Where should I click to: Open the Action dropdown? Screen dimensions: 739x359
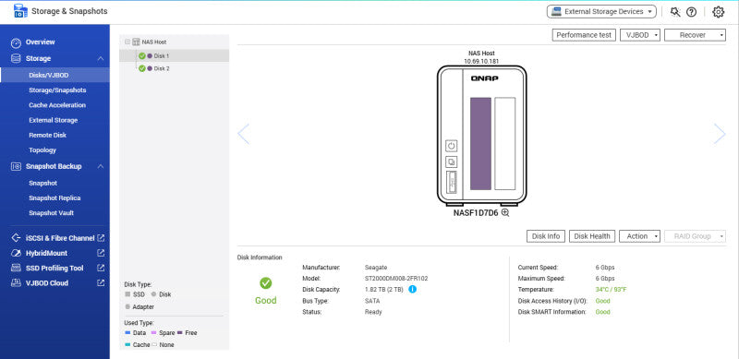[639, 236]
